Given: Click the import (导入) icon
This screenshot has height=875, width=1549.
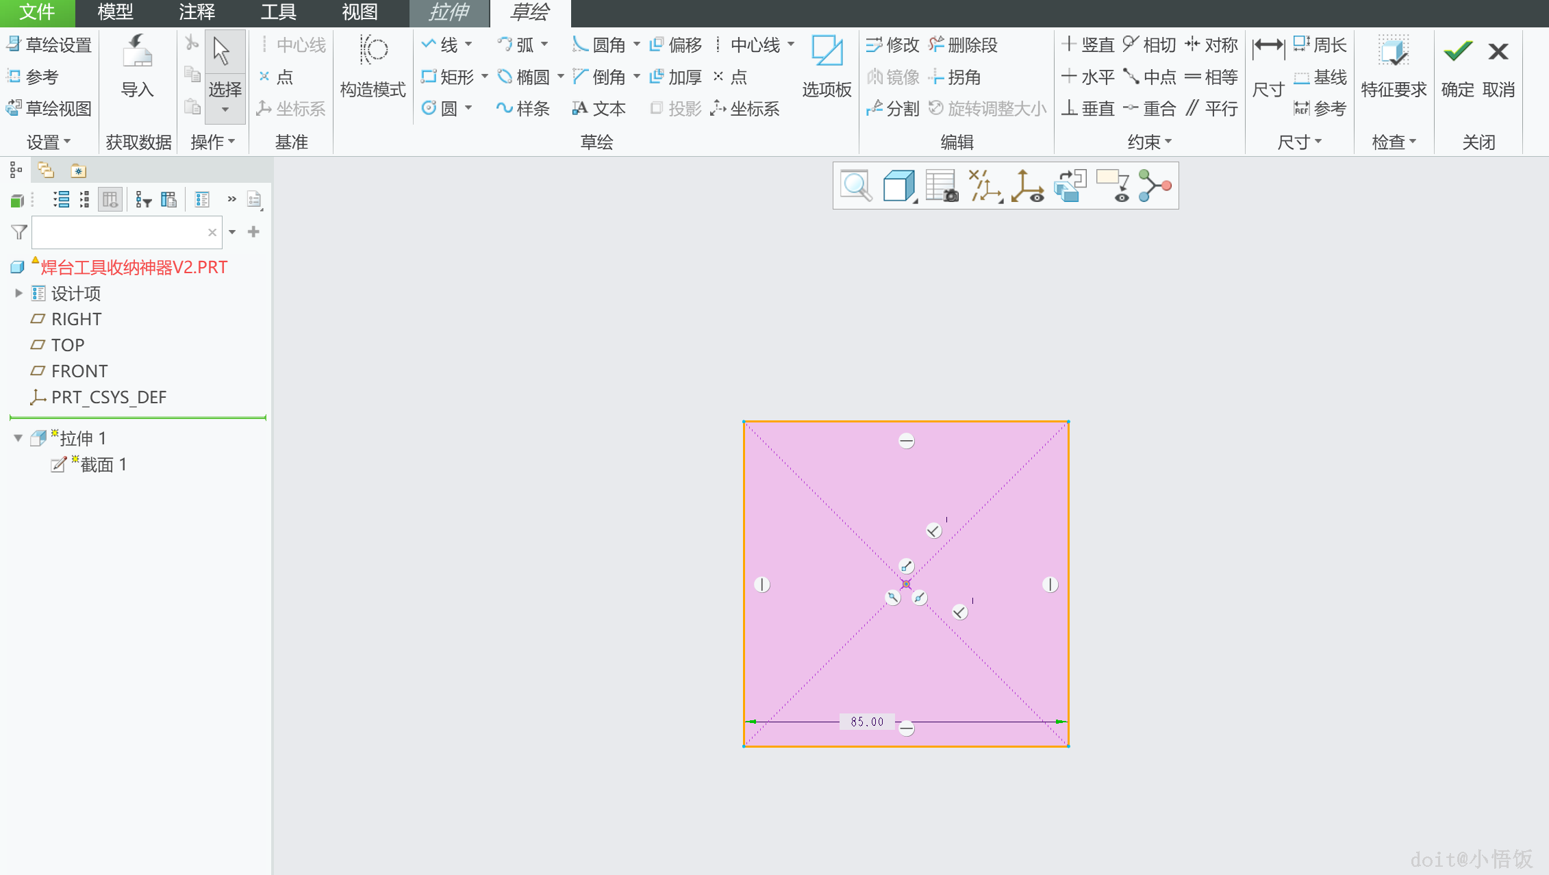Looking at the screenshot, I should 137,52.
